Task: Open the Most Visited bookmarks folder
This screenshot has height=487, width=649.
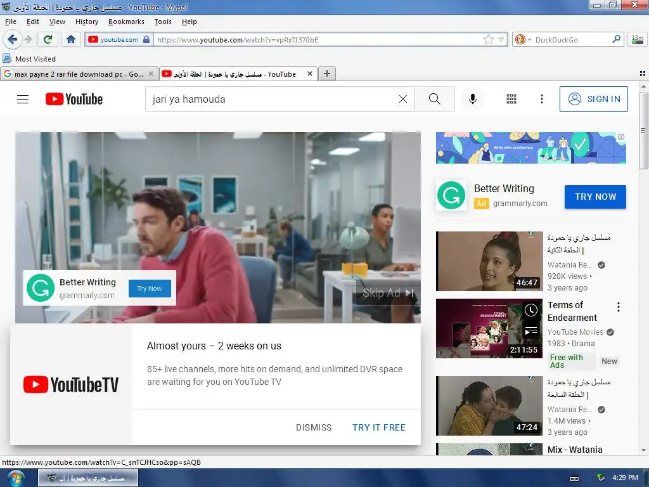Action: (x=29, y=59)
